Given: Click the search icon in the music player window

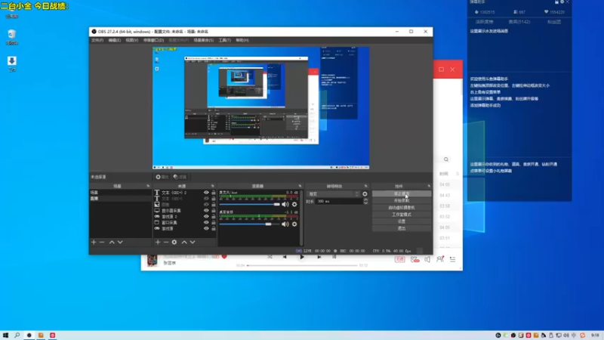Looking at the screenshot, I should (x=446, y=159).
